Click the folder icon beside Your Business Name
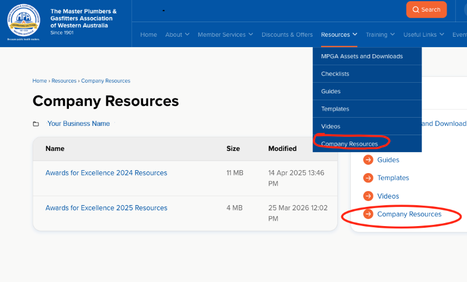 pyautogui.click(x=36, y=124)
